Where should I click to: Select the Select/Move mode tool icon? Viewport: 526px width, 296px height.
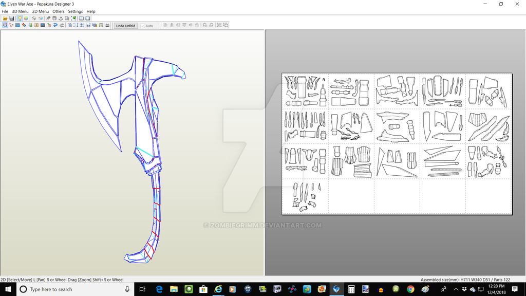coord(5,25)
